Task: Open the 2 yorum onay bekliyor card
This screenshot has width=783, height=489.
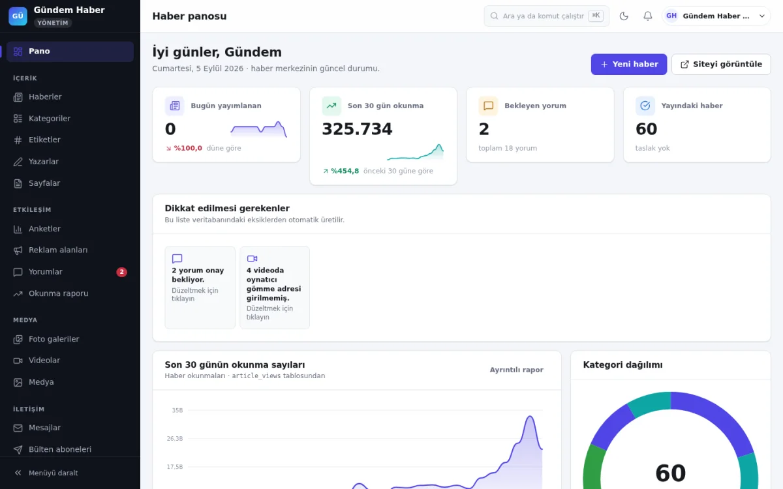Action: pyautogui.click(x=200, y=288)
